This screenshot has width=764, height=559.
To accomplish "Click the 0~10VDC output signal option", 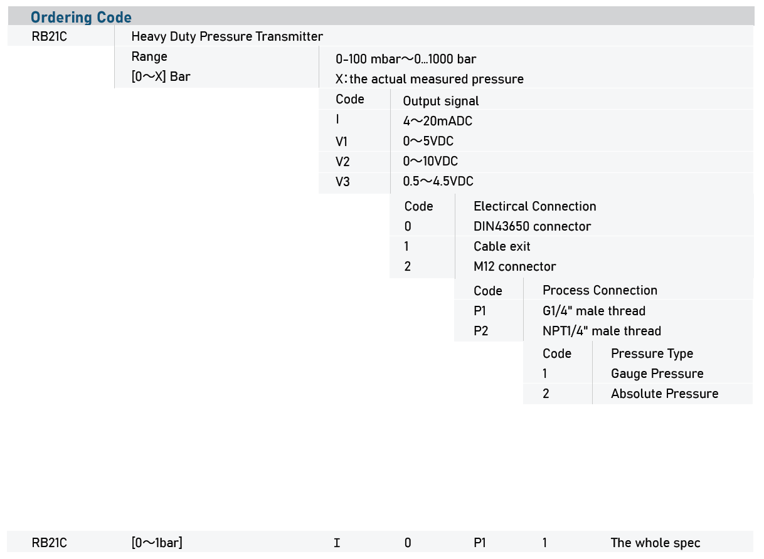I will pos(430,162).
